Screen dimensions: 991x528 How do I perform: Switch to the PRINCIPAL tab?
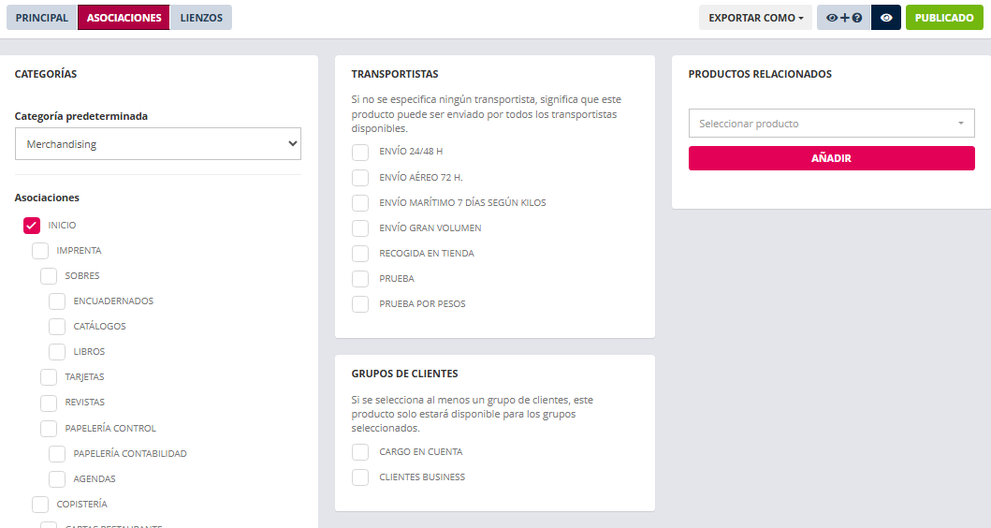coord(42,18)
